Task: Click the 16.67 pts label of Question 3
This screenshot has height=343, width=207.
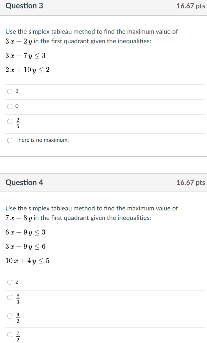Action: 192,6
